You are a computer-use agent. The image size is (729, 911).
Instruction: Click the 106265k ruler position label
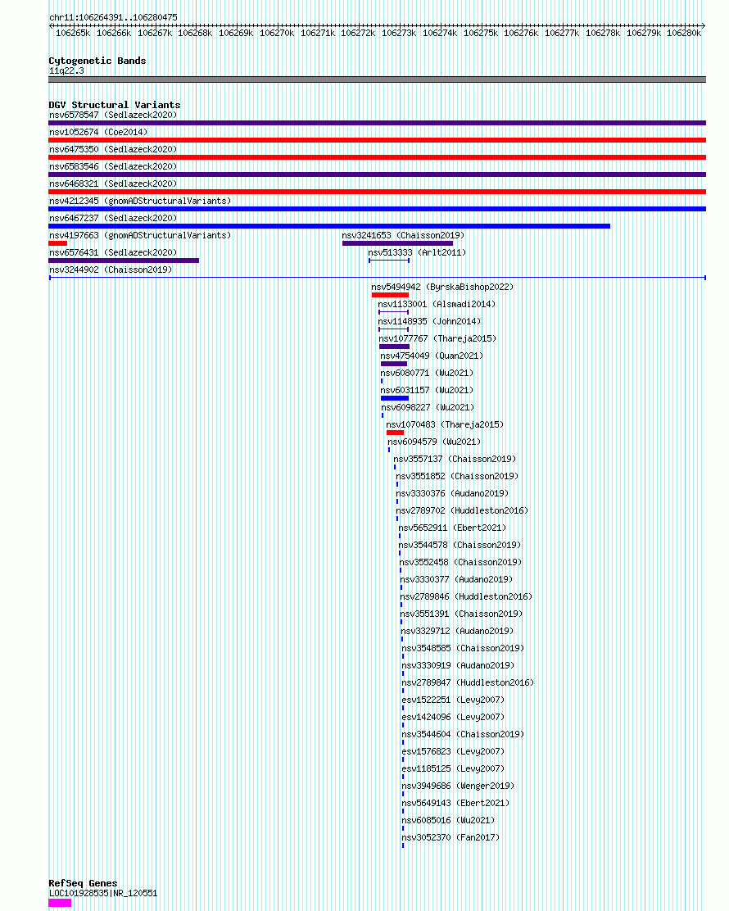coord(73,33)
